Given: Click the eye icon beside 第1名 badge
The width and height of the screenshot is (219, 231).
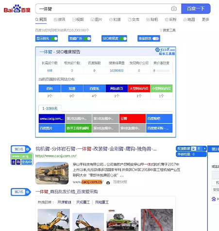Looking at the screenshot, I should 28,149.
